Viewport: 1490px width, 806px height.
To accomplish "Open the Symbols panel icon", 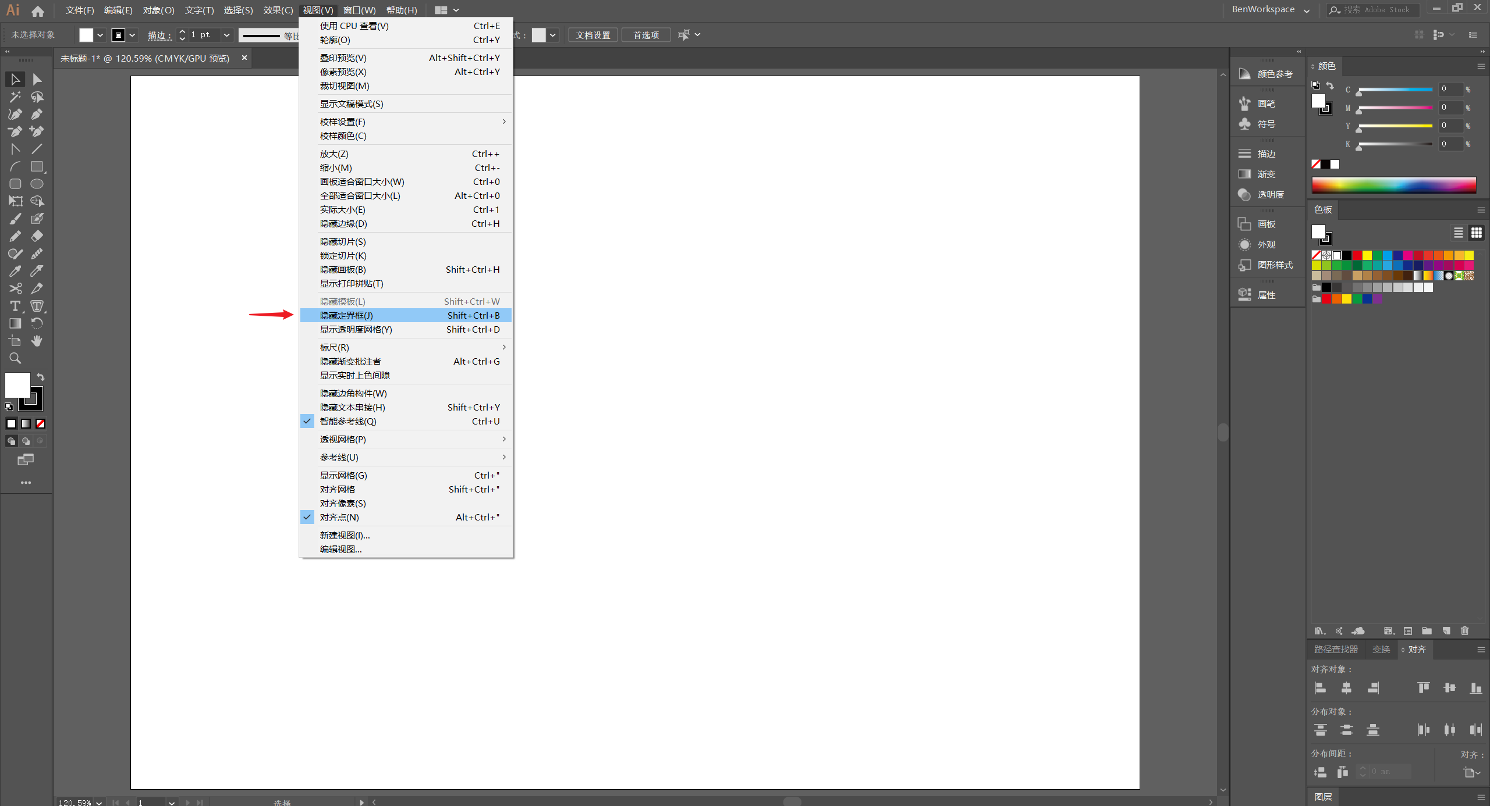I will (x=1245, y=124).
